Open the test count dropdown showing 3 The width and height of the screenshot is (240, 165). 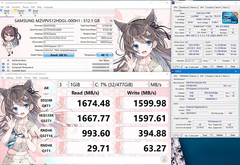click(x=63, y=84)
